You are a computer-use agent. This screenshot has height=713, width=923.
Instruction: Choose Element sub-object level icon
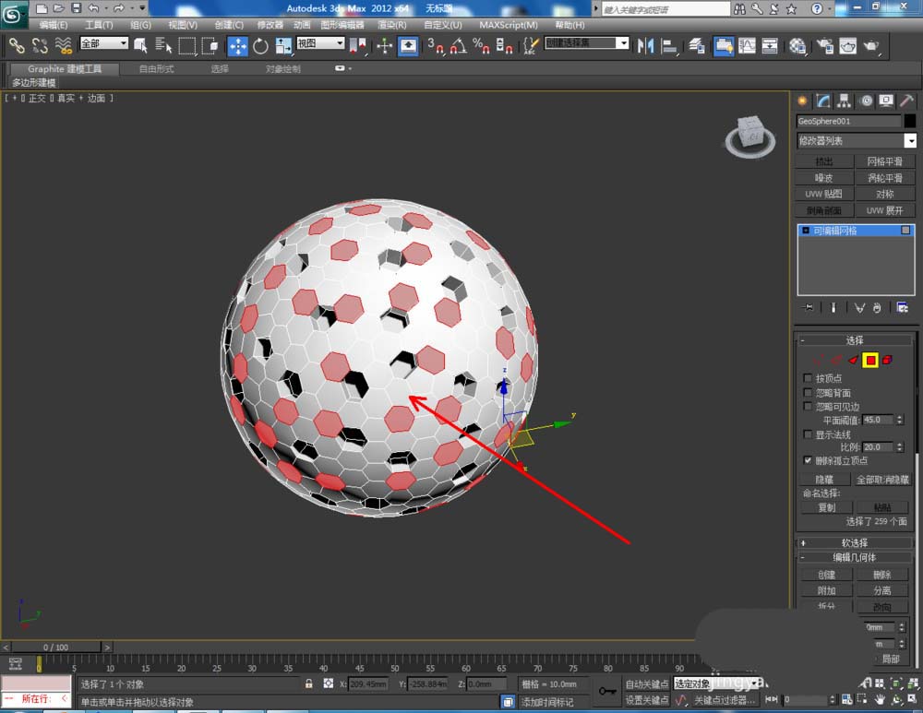pyautogui.click(x=887, y=360)
